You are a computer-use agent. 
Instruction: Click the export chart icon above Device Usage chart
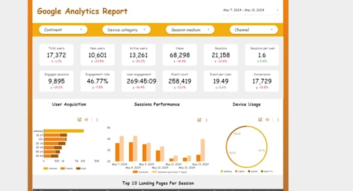pos(260,119)
